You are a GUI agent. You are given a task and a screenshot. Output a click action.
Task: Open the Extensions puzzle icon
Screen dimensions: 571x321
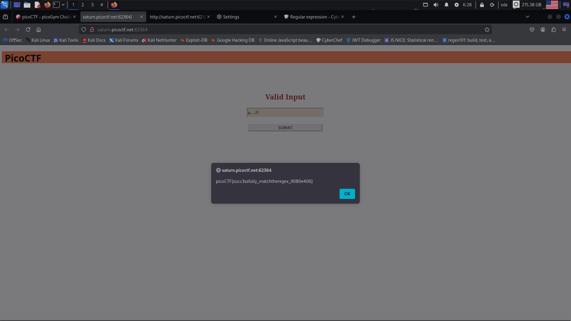coord(553,29)
